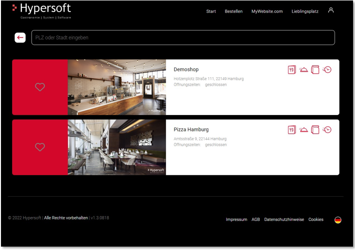This screenshot has width=355, height=250.
Task: Click the fast clock icon for Demoshop
Action: (x=327, y=69)
